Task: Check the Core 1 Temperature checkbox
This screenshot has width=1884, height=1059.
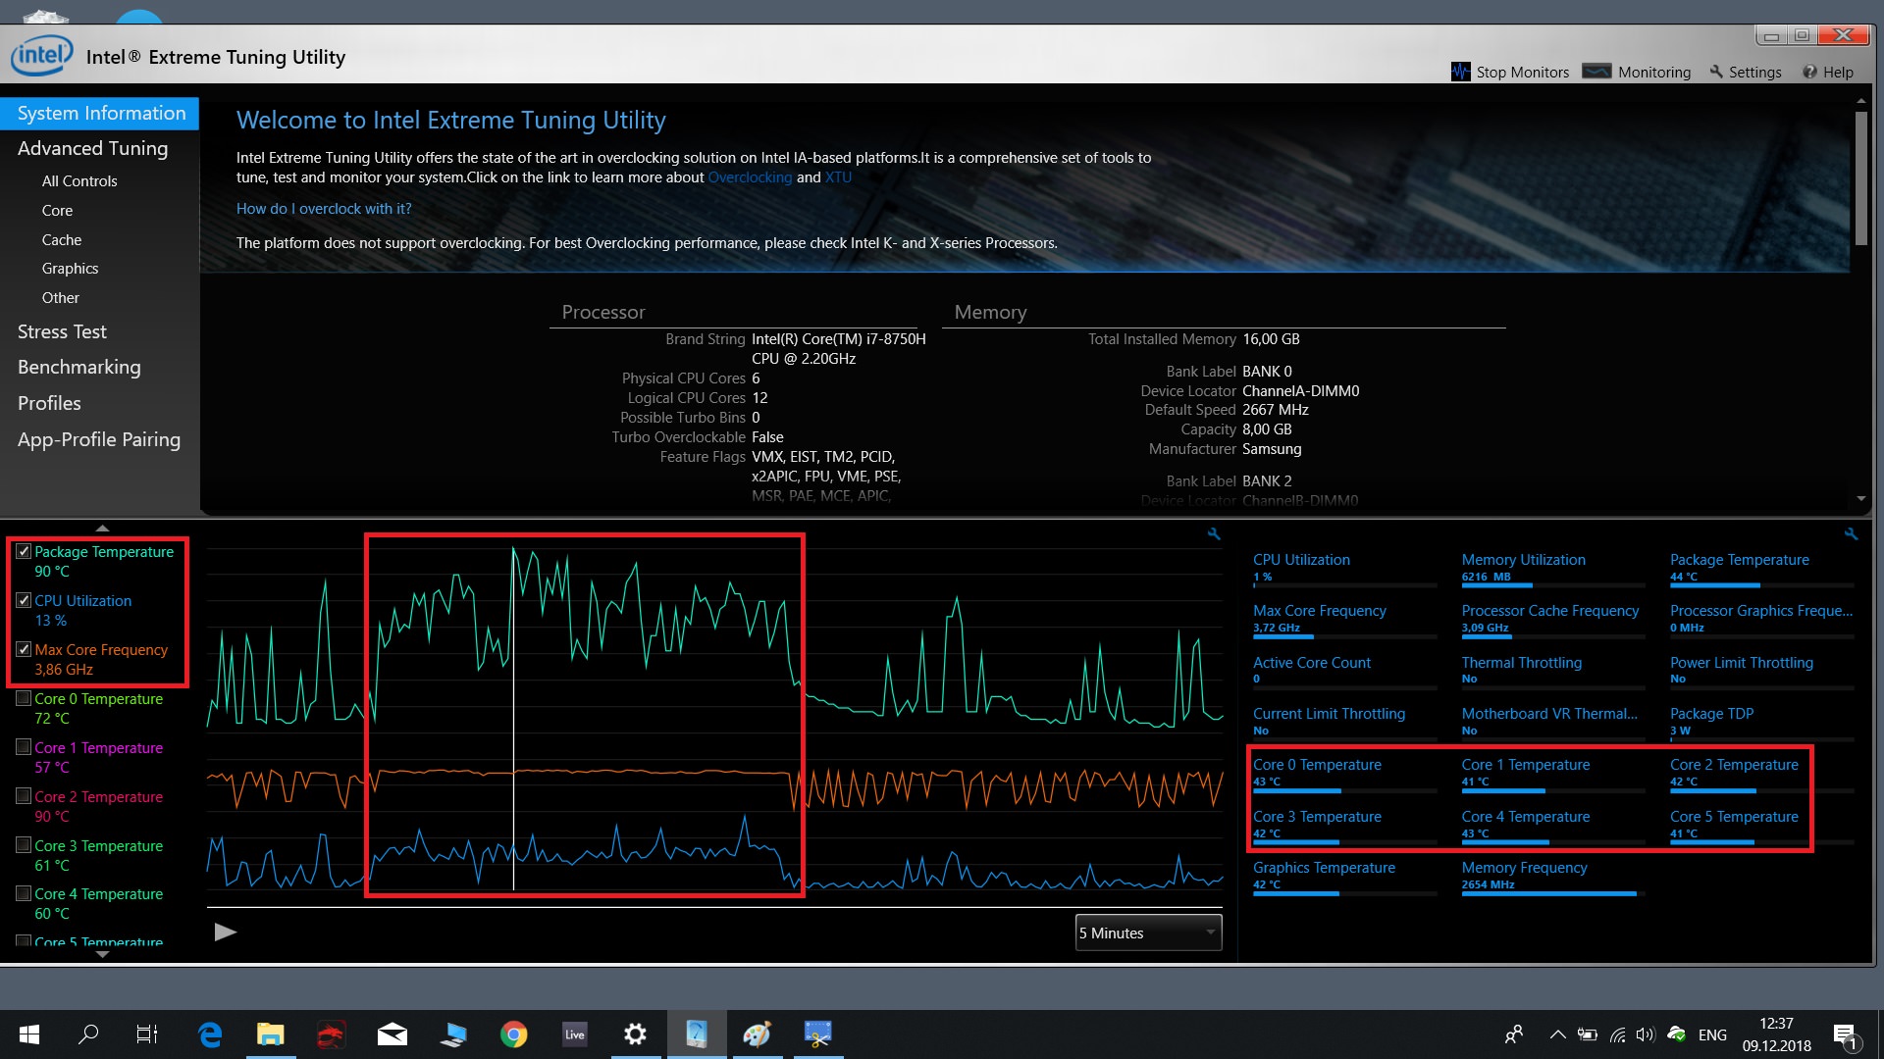Action: click(24, 747)
